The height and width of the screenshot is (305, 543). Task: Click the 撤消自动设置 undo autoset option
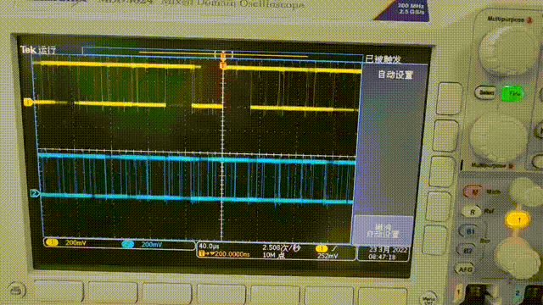click(383, 230)
